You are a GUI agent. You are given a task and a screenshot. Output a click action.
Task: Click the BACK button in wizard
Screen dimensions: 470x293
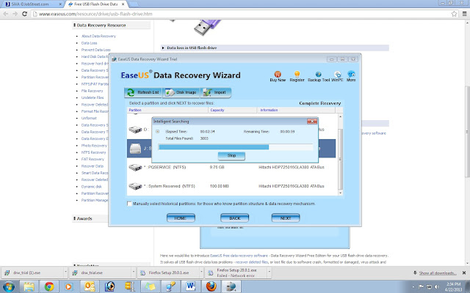(234, 218)
